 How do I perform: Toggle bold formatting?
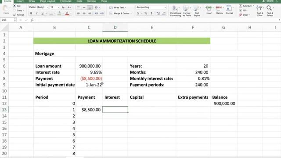pyautogui.click(x=31, y=13)
